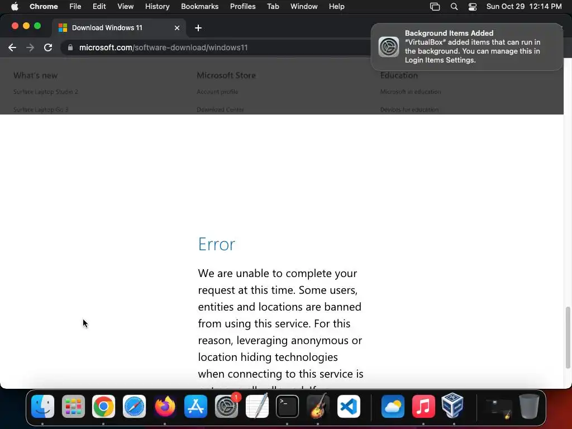Viewport: 572px width, 429px height.
Task: Open the Apple menu
Action: point(15,7)
